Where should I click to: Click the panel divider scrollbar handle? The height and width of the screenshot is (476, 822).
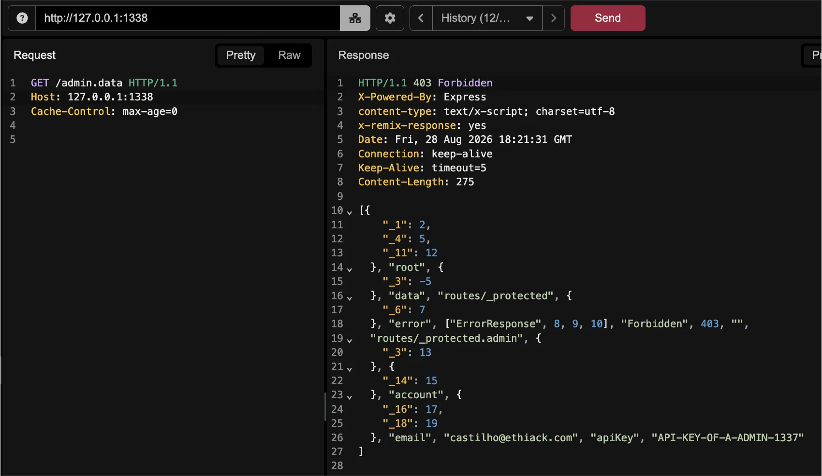pyautogui.click(x=325, y=406)
